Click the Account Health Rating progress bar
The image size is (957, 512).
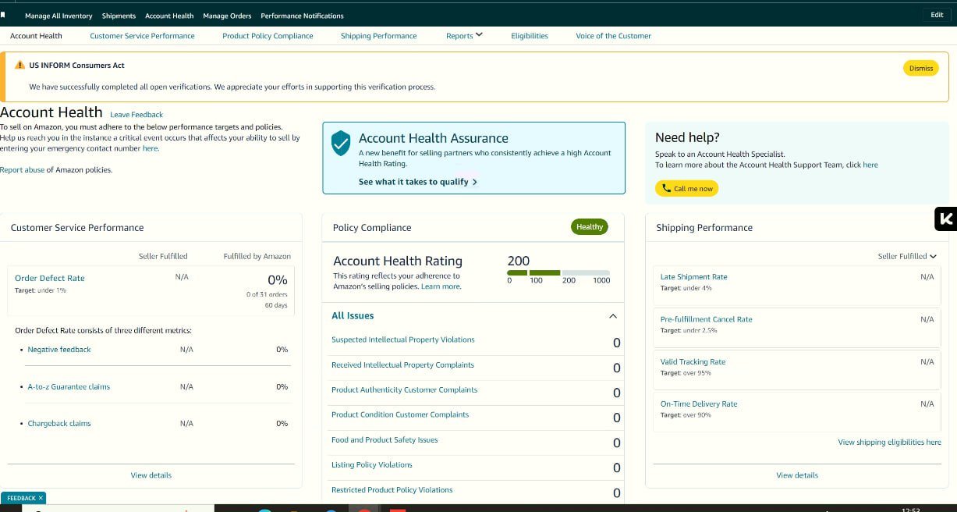pyautogui.click(x=558, y=272)
